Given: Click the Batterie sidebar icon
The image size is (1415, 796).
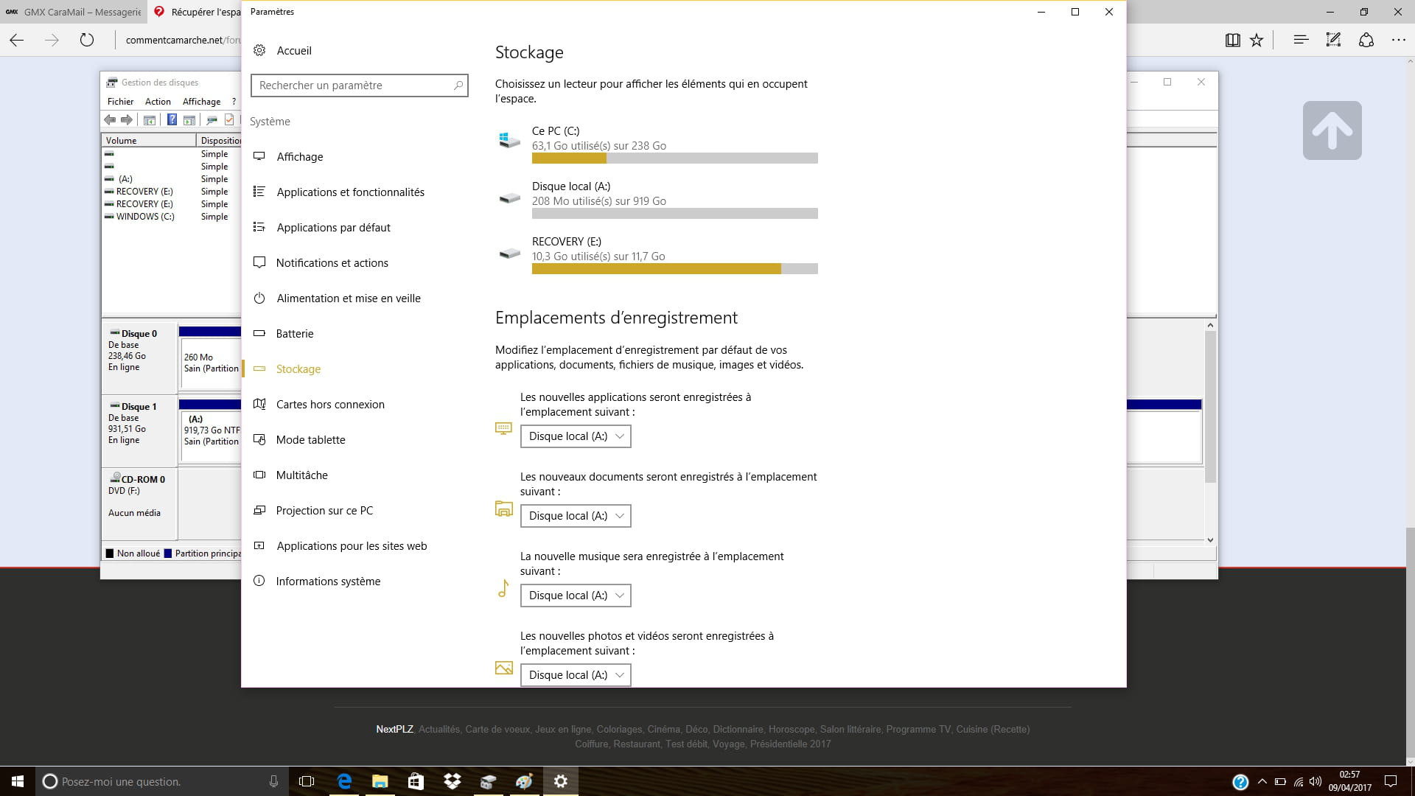Looking at the screenshot, I should 259,333.
